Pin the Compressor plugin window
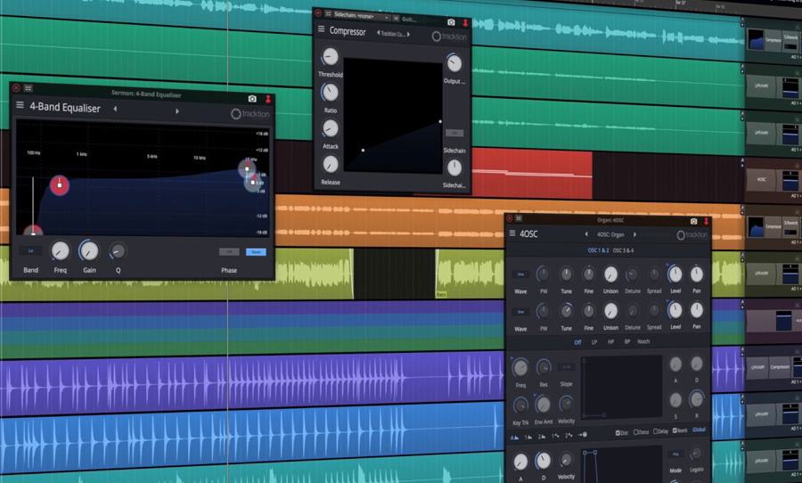 (x=465, y=22)
